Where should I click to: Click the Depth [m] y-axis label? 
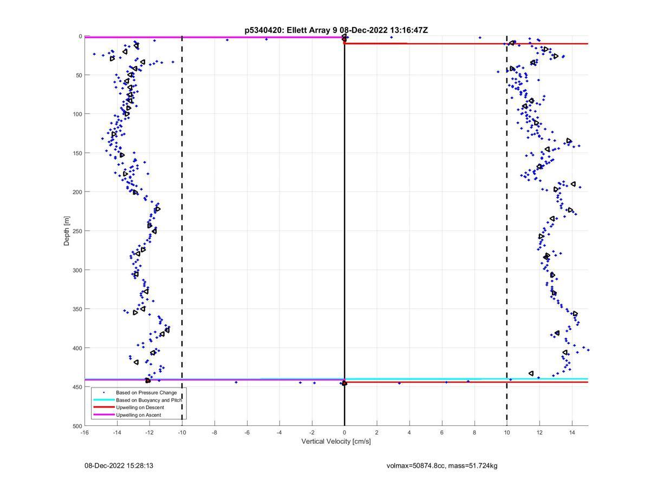coord(67,231)
